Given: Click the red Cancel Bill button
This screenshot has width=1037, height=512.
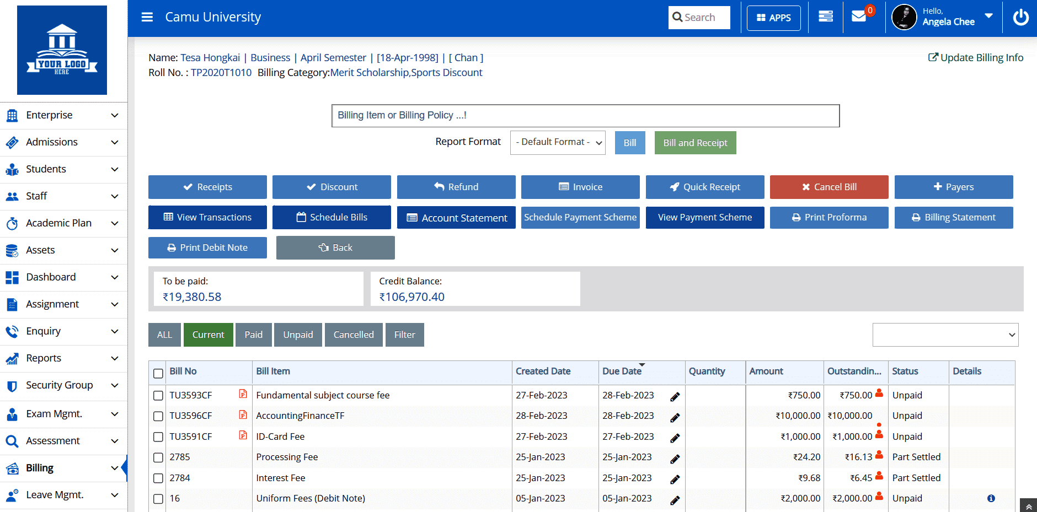Looking at the screenshot, I should (828, 187).
